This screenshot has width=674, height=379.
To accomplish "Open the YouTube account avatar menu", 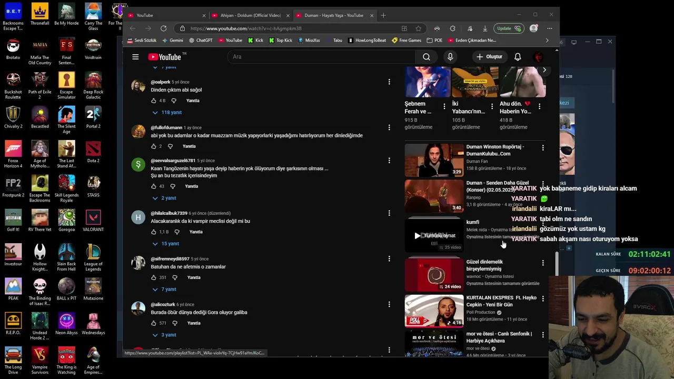I will [539, 57].
